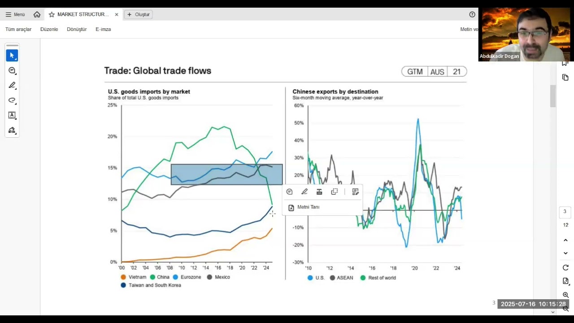Go to the previous page with up chevron
Screen dimensions: 574x323
(565, 240)
